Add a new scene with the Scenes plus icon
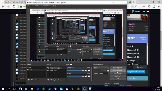162x91 pixels. click(x=29, y=80)
